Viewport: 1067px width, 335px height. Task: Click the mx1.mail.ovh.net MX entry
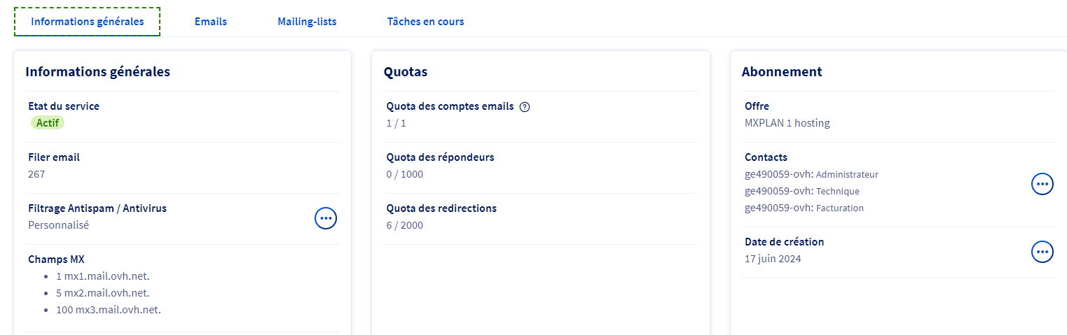point(102,276)
